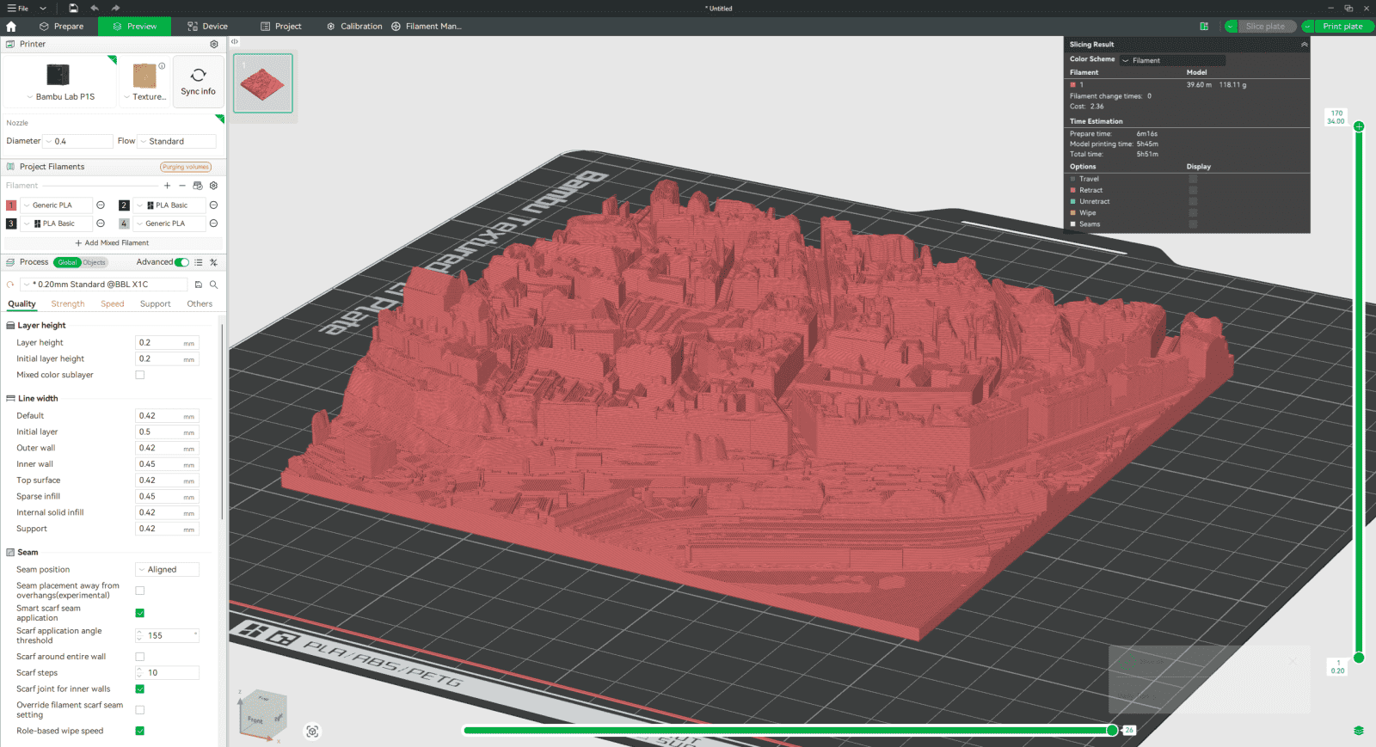Check Mixed color sublayer checkbox
Viewport: 1376px width, 747px height.
coord(140,375)
